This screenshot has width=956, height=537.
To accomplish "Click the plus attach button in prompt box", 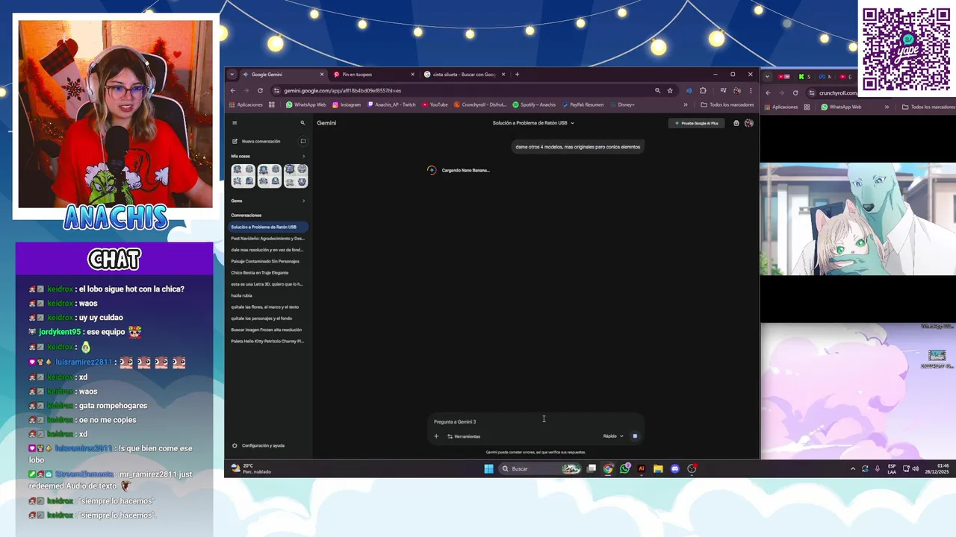I will click(x=436, y=436).
